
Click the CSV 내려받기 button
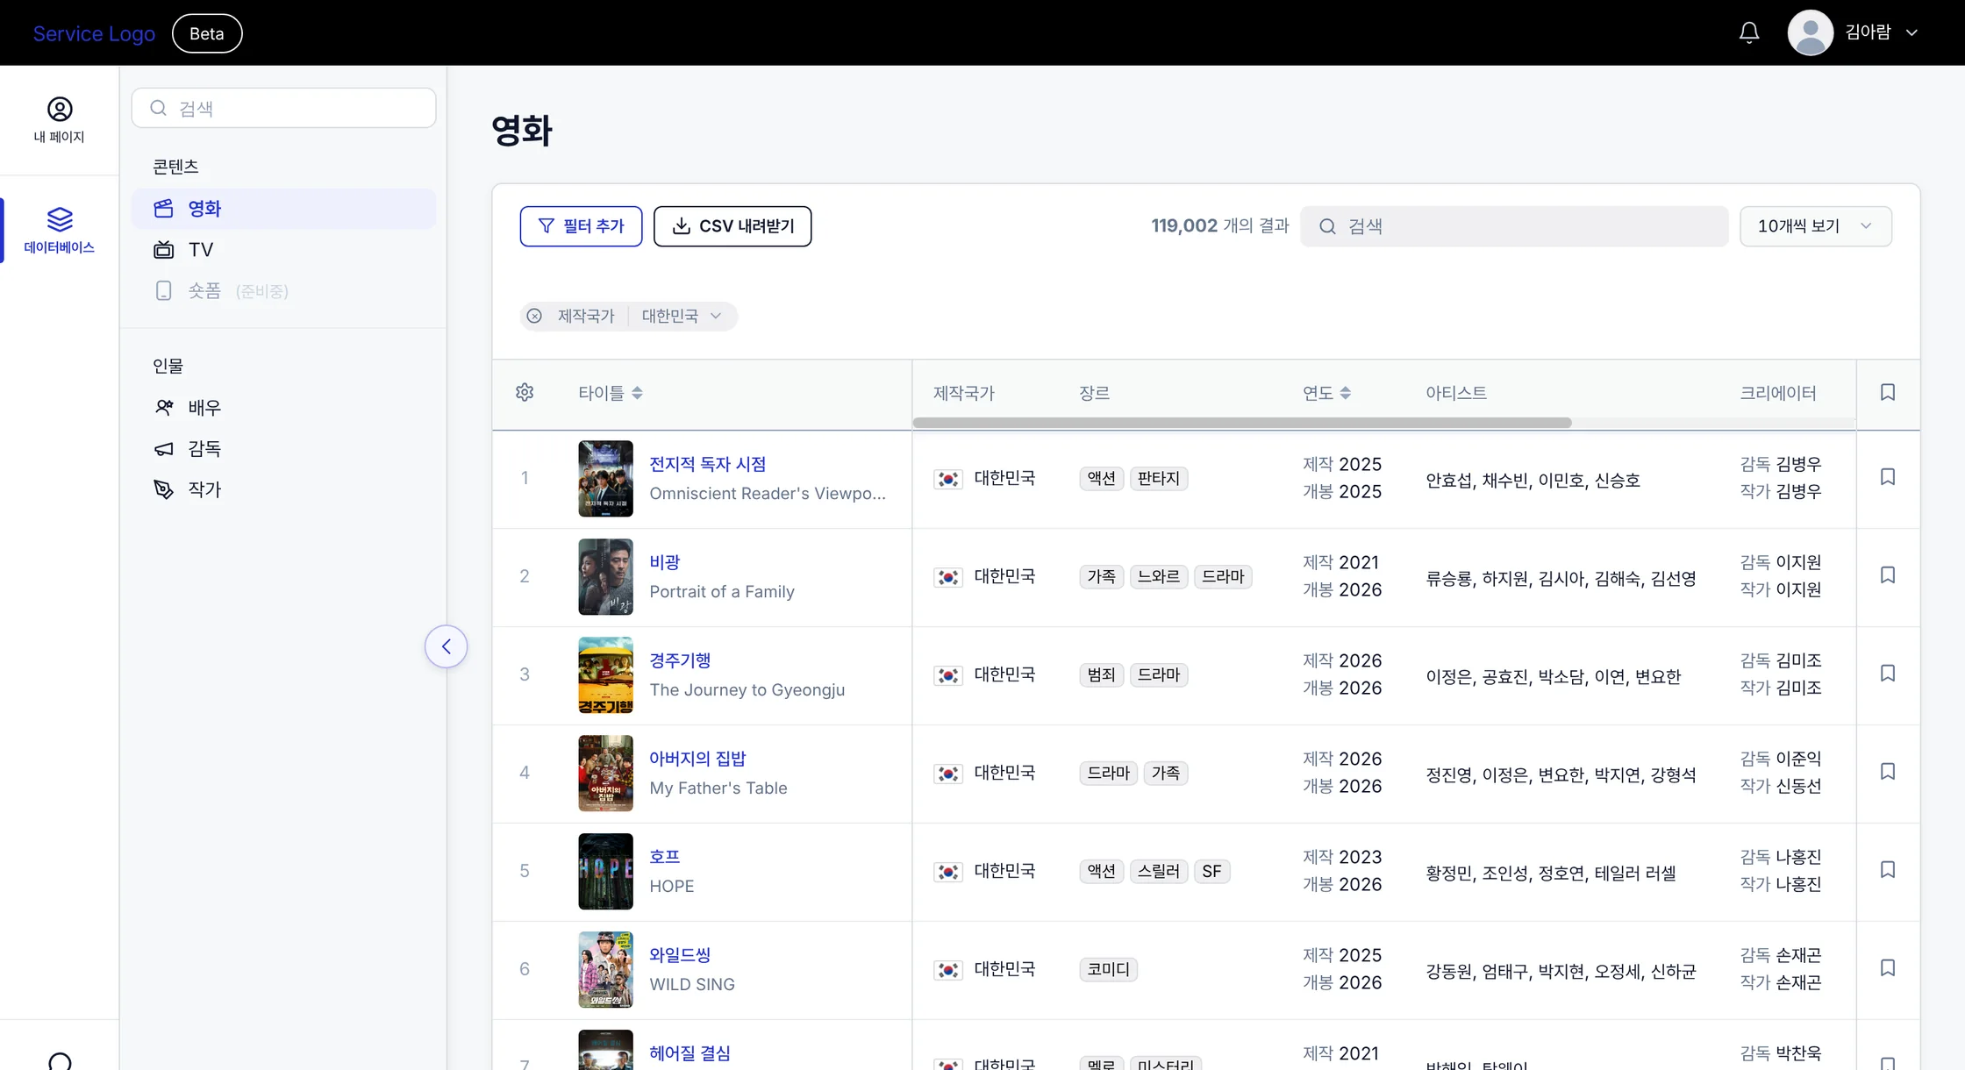732,226
